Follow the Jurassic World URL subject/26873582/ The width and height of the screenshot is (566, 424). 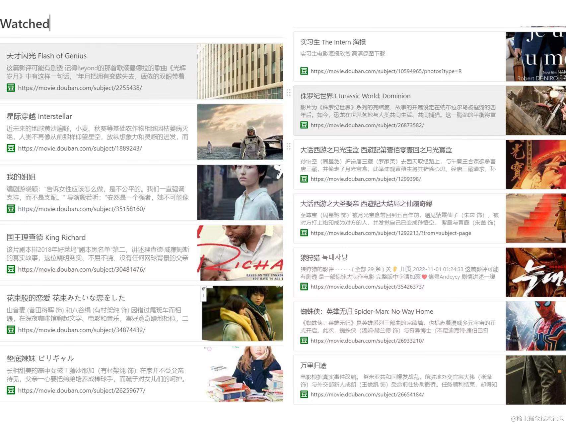(x=367, y=125)
